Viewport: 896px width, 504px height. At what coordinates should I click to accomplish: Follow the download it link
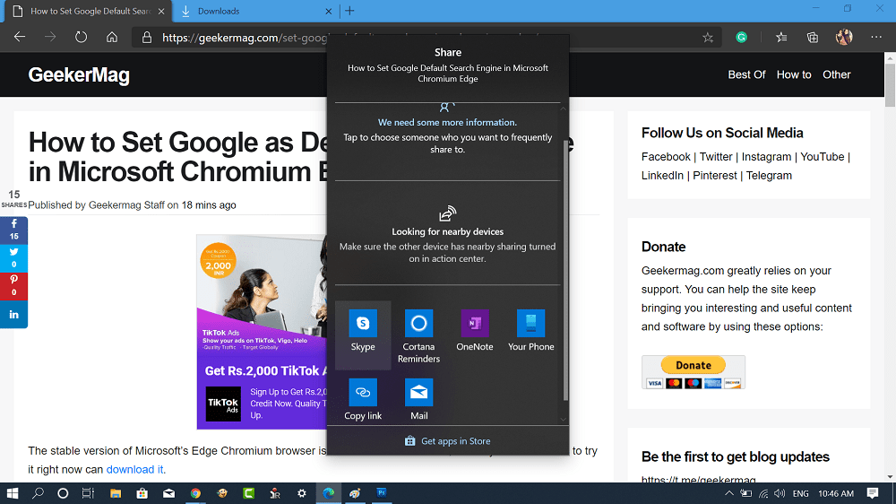pyautogui.click(x=135, y=470)
